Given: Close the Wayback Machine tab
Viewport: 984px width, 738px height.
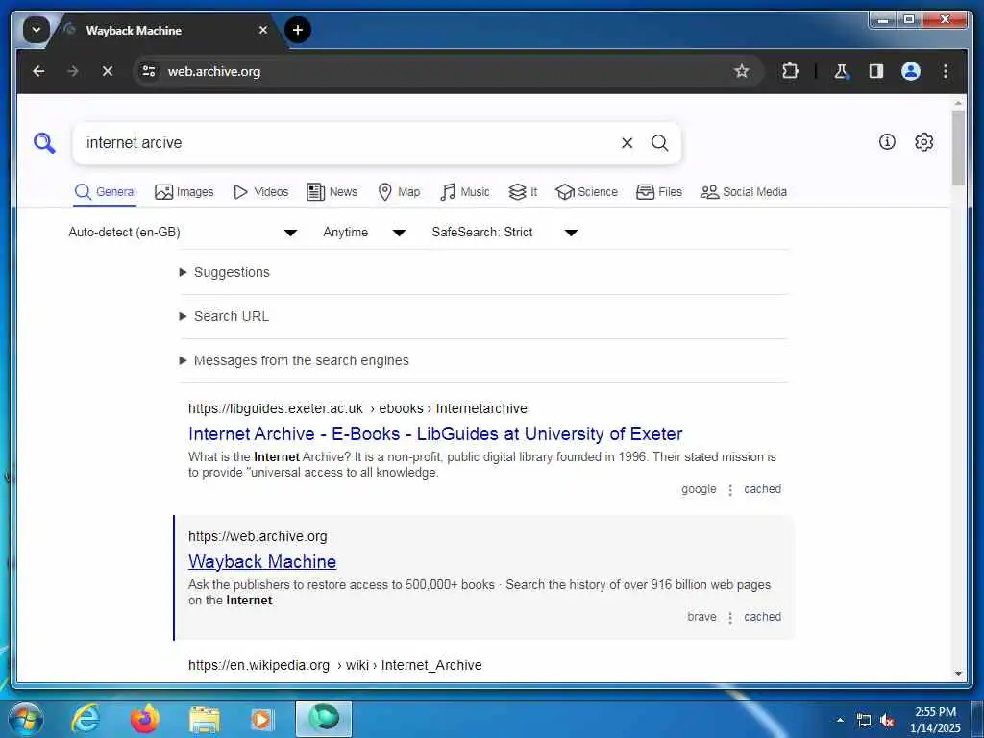Looking at the screenshot, I should point(263,30).
